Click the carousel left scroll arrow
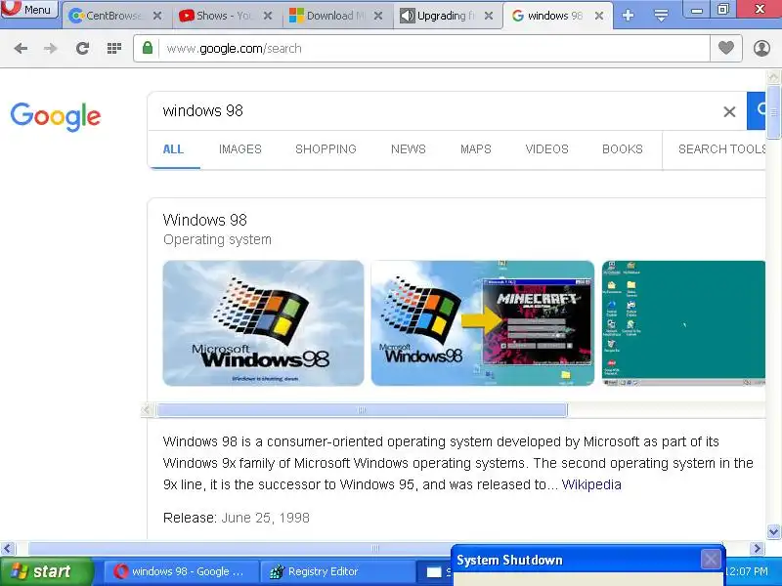 [147, 410]
